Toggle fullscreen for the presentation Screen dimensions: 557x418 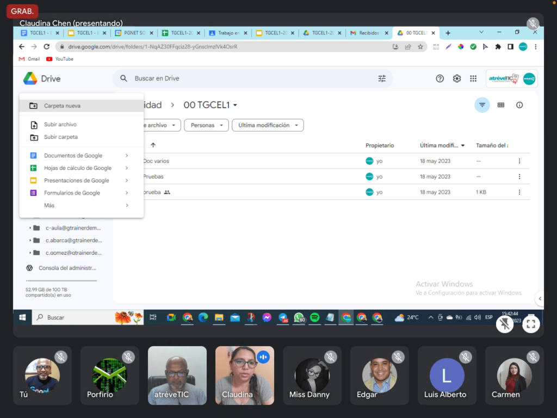pos(531,324)
